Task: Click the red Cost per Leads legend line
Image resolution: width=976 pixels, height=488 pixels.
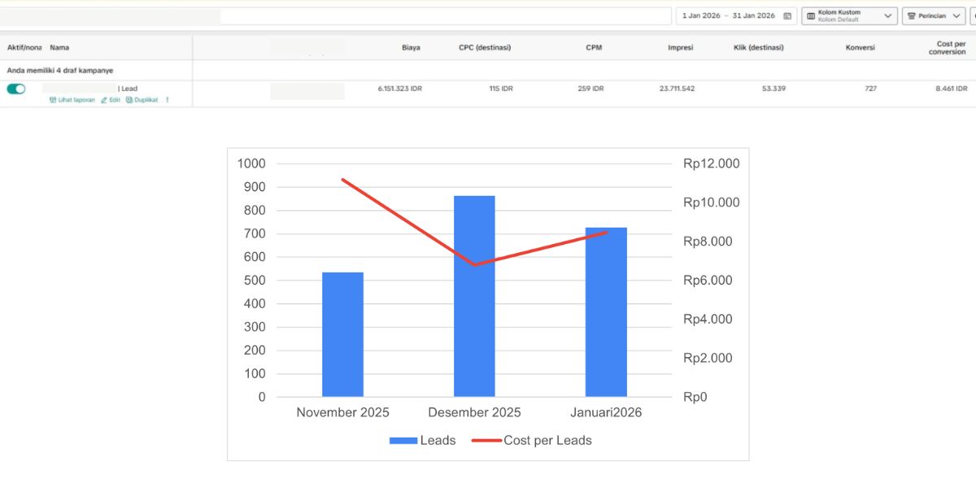Action: [x=486, y=441]
